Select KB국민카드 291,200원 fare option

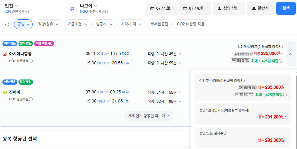[x=243, y=114]
